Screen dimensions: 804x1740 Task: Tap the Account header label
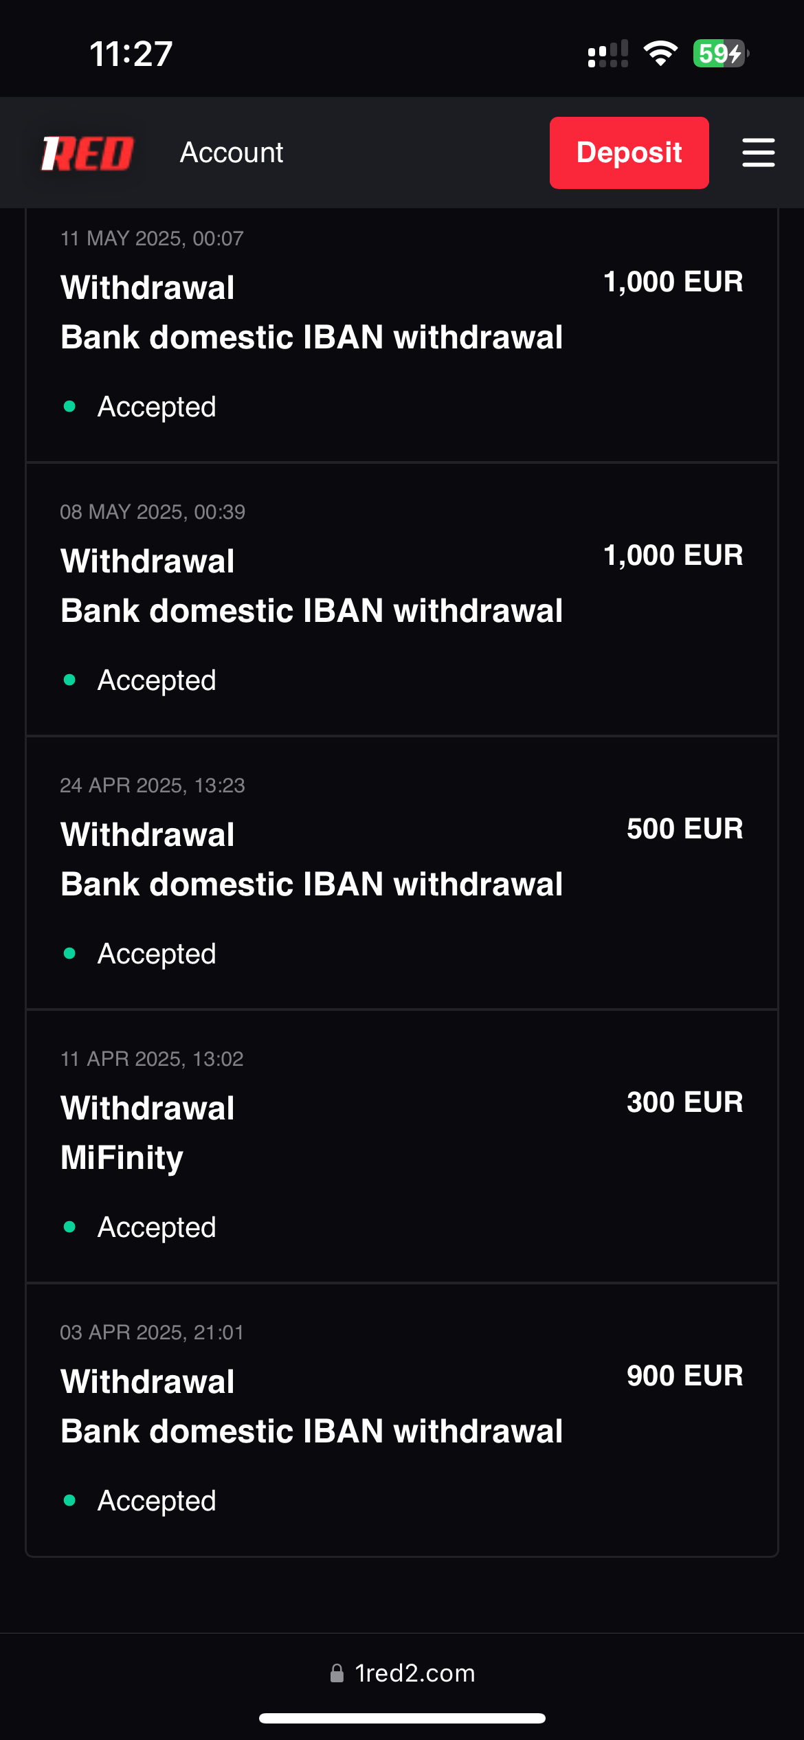(232, 153)
